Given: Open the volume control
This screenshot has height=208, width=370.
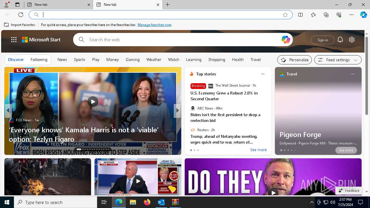Looking at the screenshot, I should (333, 202).
